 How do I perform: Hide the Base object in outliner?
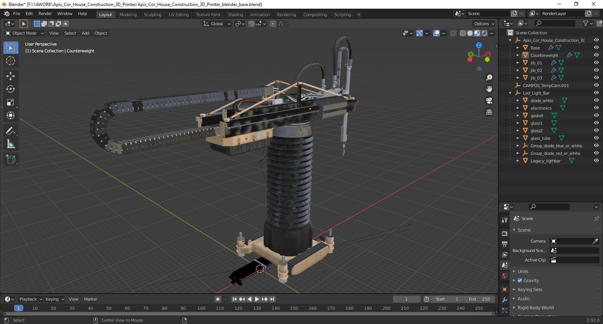[596, 48]
